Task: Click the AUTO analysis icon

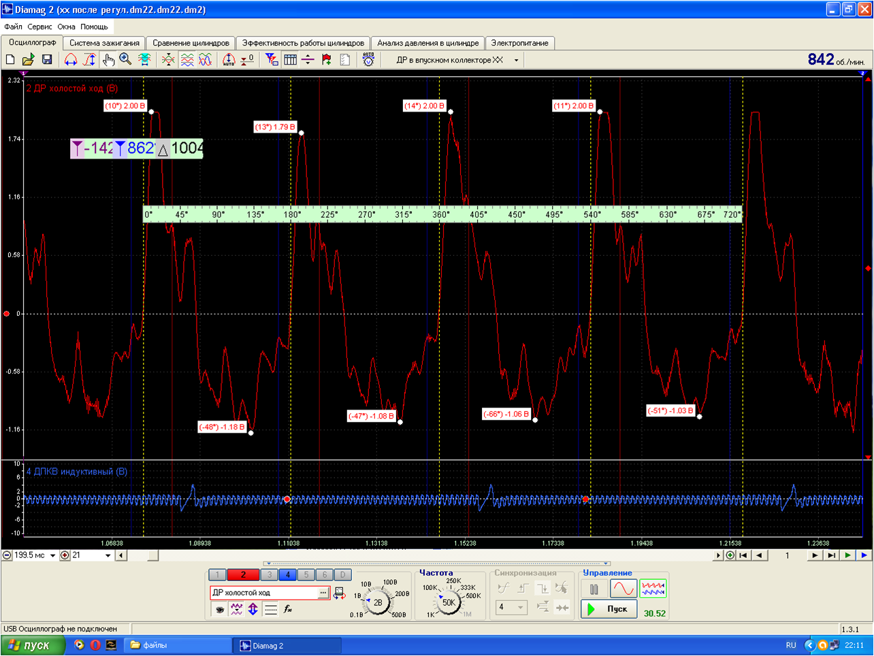Action: coord(368,60)
